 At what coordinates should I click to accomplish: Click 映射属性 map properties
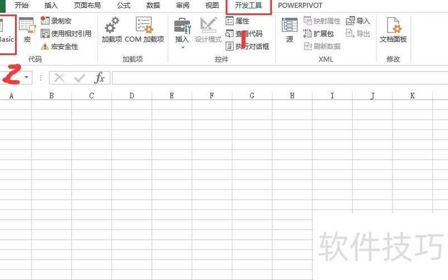click(322, 21)
